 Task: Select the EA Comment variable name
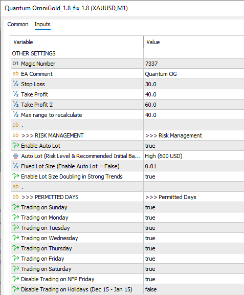37,74
